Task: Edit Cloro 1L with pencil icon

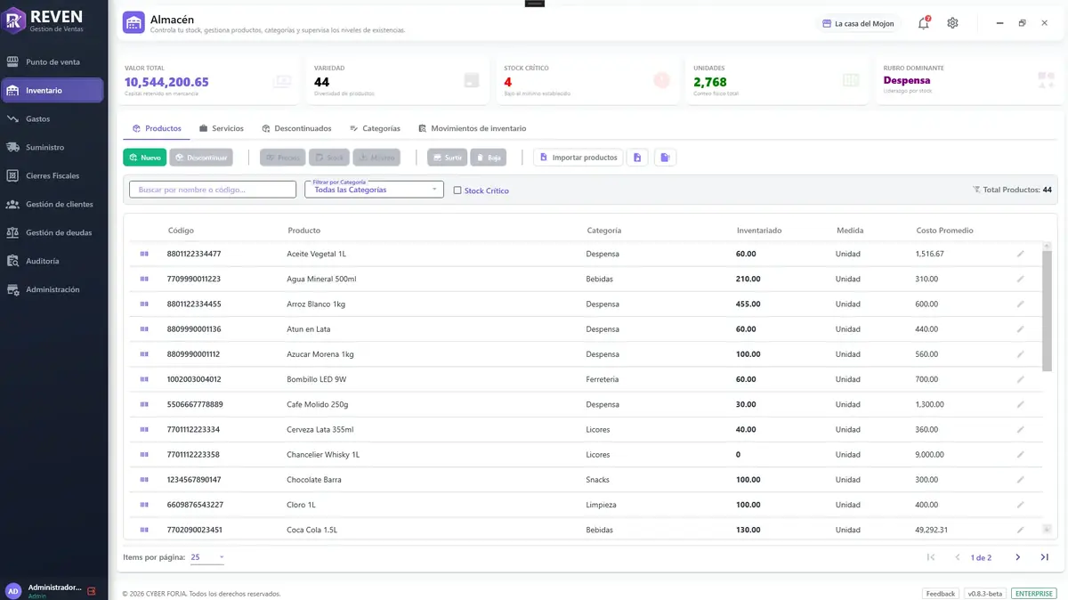Action: (x=1021, y=505)
